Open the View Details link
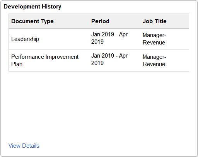The height and width of the screenshot is (157, 198). pyautogui.click(x=24, y=146)
